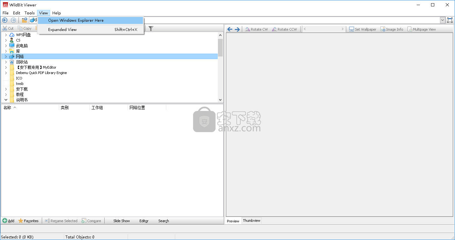Open the Help menu
This screenshot has height=240, width=455.
coord(56,13)
